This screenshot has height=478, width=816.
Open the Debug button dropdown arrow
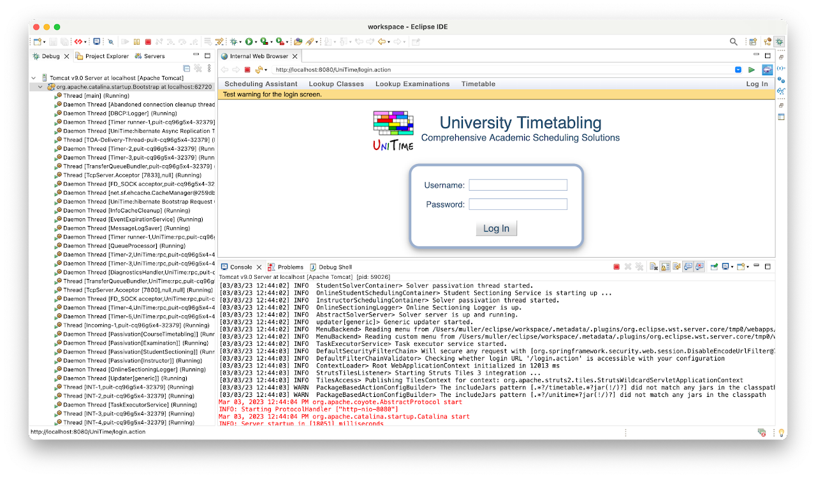point(241,42)
